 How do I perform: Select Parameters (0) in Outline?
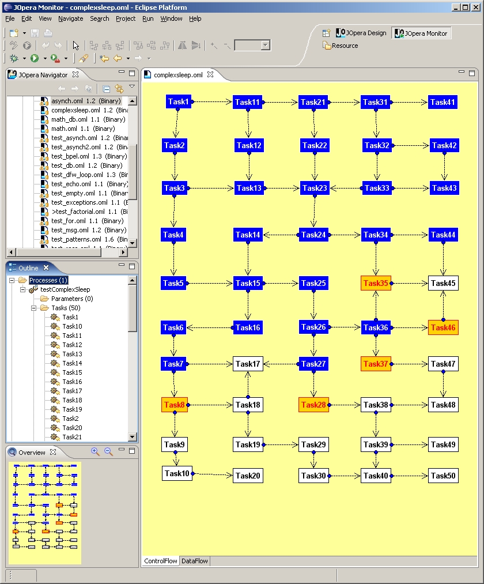click(72, 299)
